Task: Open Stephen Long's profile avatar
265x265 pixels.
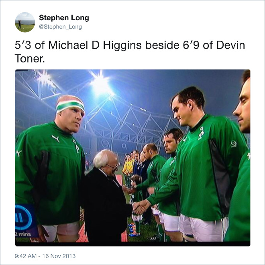Action: [x=25, y=22]
